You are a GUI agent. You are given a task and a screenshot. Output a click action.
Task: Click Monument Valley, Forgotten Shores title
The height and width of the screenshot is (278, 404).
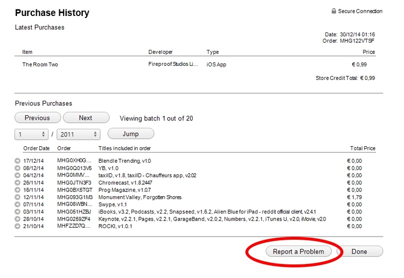pyautogui.click(x=140, y=197)
